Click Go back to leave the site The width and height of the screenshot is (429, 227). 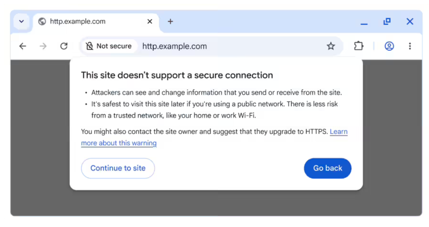click(328, 168)
